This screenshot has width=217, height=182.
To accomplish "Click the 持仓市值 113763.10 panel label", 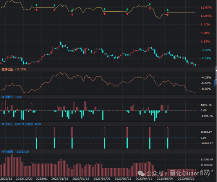I will (15, 152).
